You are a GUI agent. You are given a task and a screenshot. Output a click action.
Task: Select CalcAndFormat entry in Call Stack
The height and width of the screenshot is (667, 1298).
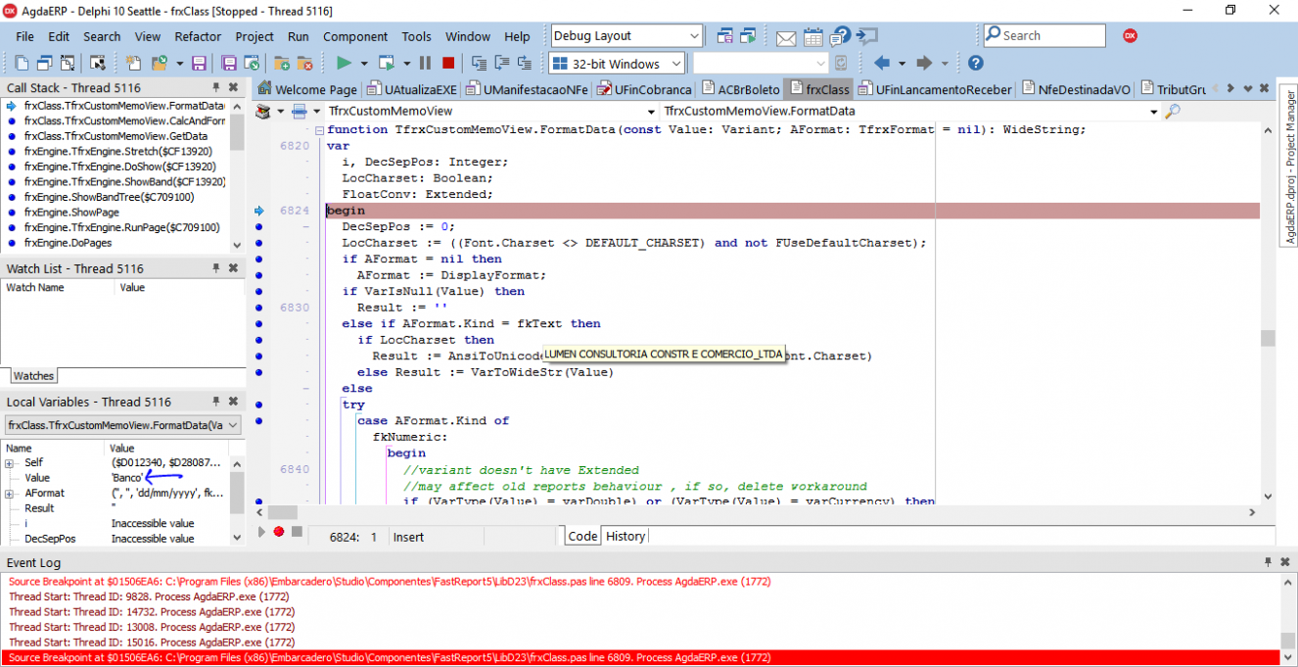[124, 120]
